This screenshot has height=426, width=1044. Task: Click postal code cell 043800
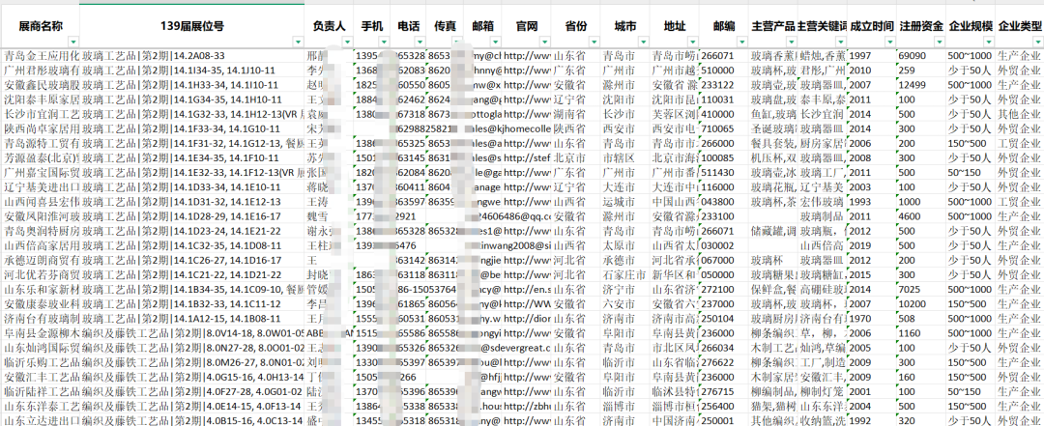724,201
